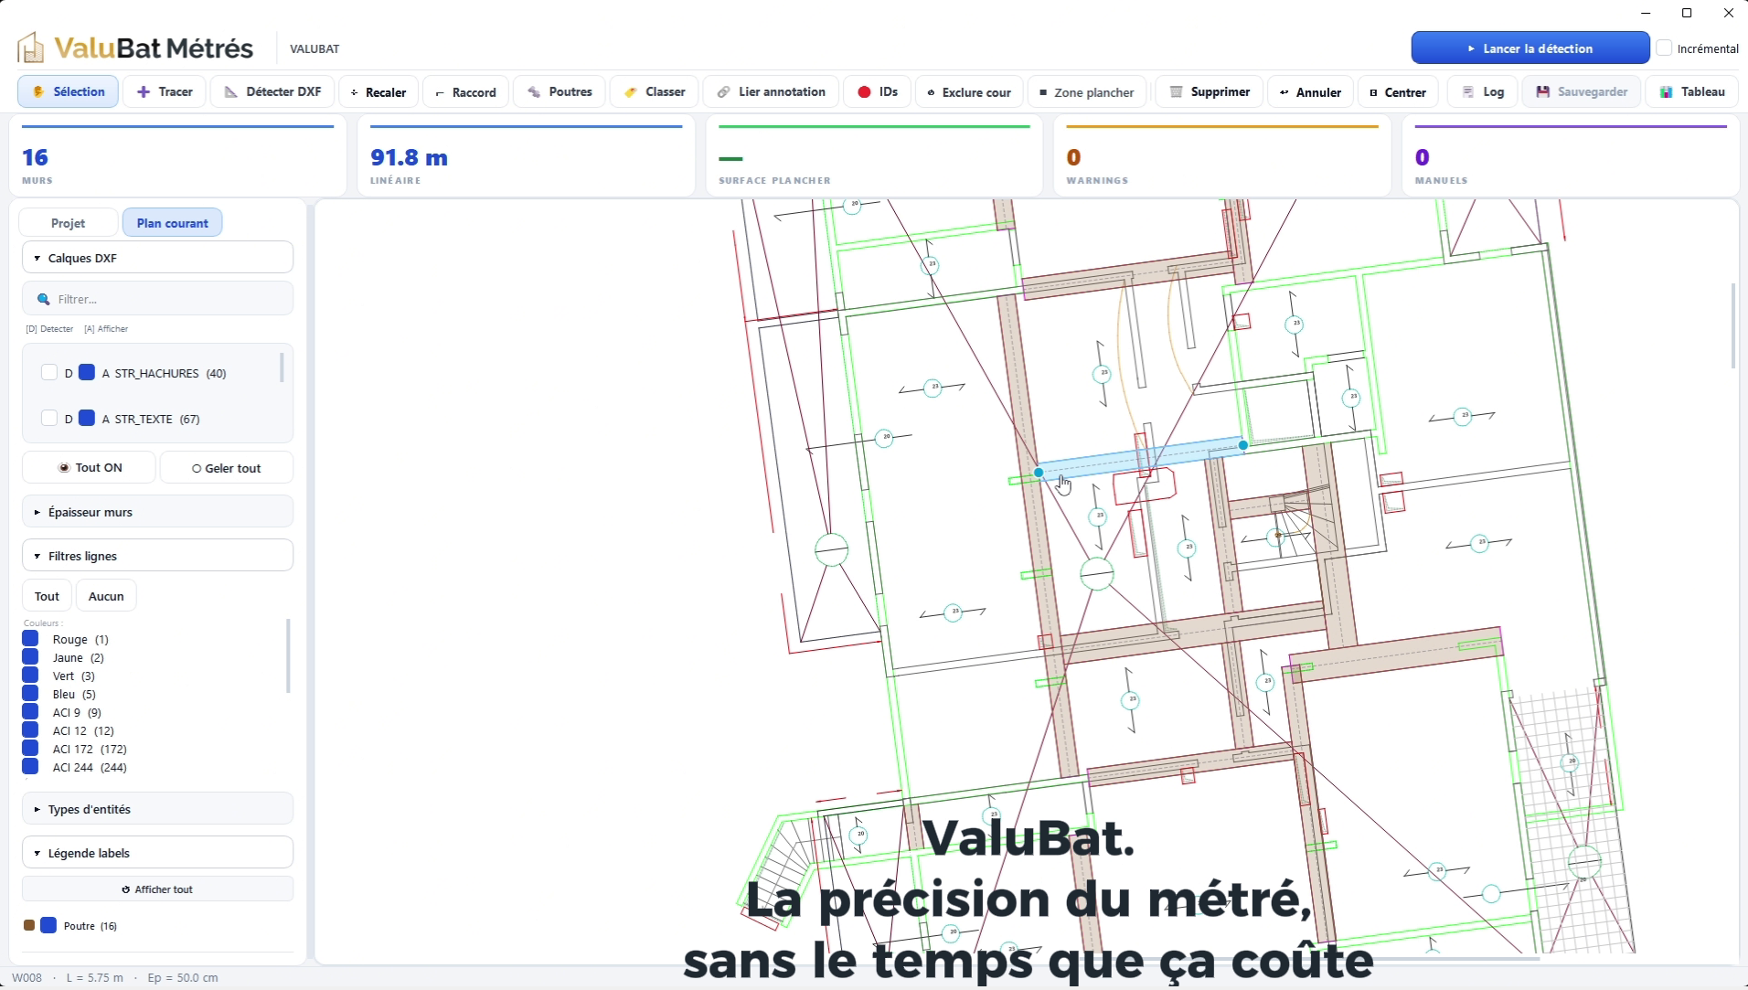Toggle the ACI 172 color filter
Screen dimensions: 1748x990
30,748
